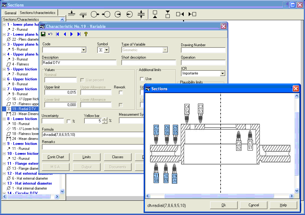Toggle Uncertainty percent checkbox

(x=69, y=121)
